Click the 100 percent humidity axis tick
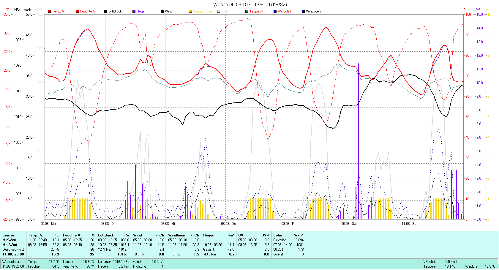The image size is (499, 270). pyautogui.click(x=468, y=14)
